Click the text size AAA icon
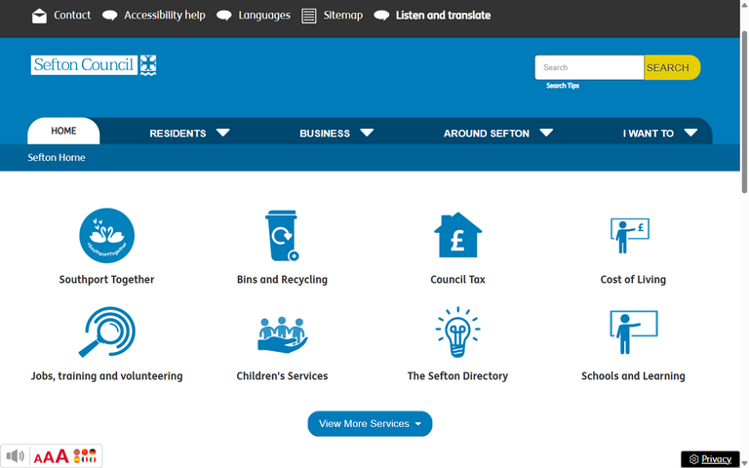Image resolution: width=749 pixels, height=468 pixels. click(x=51, y=456)
